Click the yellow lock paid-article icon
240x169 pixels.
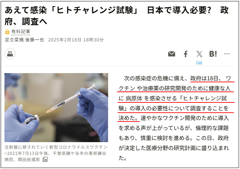(x=7, y=32)
